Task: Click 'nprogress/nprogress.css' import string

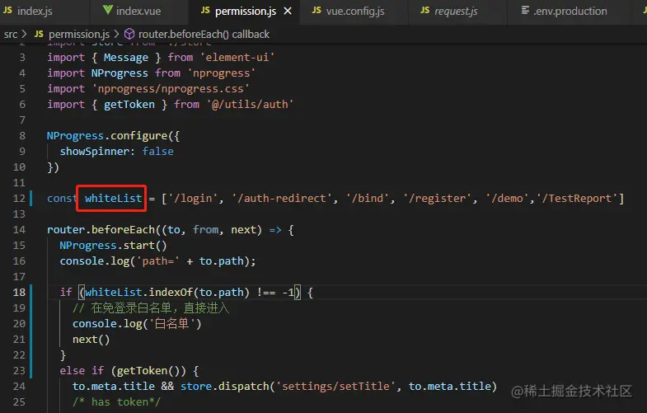Action: [171, 89]
